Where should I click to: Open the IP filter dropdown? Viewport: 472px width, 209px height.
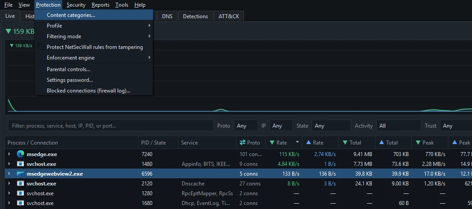pos(281,126)
